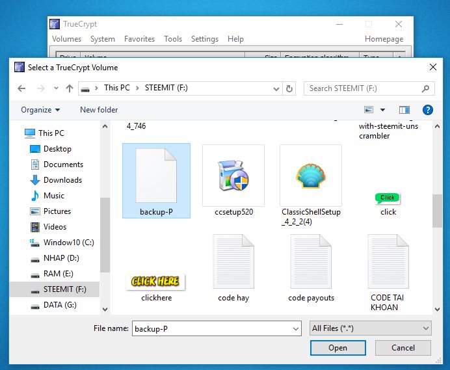Select NHAP (D:) drive
450x370 pixels.
click(55, 258)
